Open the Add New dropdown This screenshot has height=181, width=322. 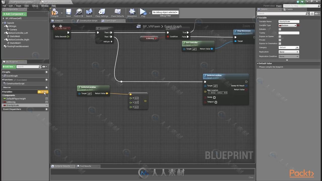[9, 67]
